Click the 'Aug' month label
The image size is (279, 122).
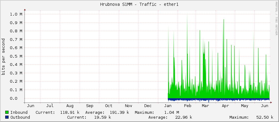coord(70,106)
